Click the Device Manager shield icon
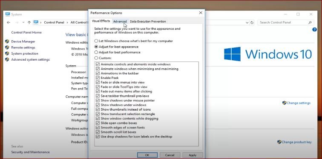Image resolution: width=322 pixels, height=159 pixels. point(7,42)
